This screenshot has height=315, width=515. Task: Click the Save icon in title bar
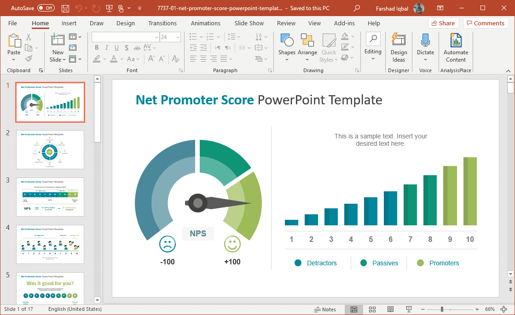click(65, 8)
